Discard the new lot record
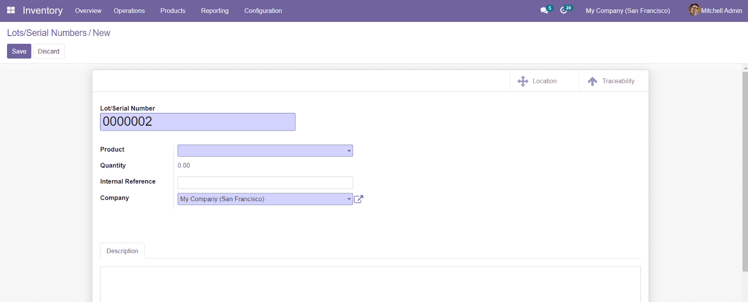Screen dimensions: 748x302 pos(49,51)
